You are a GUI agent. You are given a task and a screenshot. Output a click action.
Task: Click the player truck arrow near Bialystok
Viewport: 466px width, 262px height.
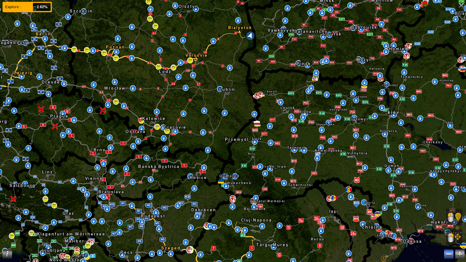(250, 36)
